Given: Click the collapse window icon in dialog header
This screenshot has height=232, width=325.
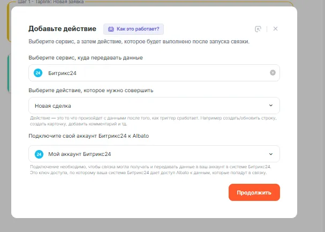Looking at the screenshot, I should (258, 29).
